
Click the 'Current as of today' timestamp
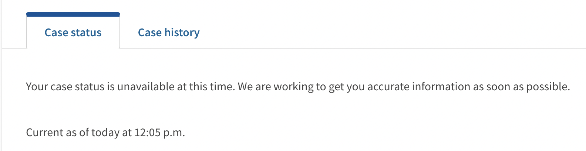point(105,132)
